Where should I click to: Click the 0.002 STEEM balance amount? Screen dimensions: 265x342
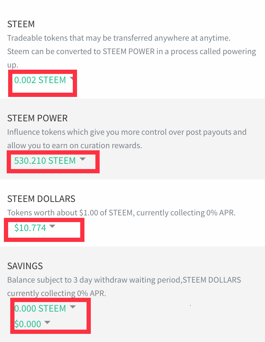click(x=40, y=80)
